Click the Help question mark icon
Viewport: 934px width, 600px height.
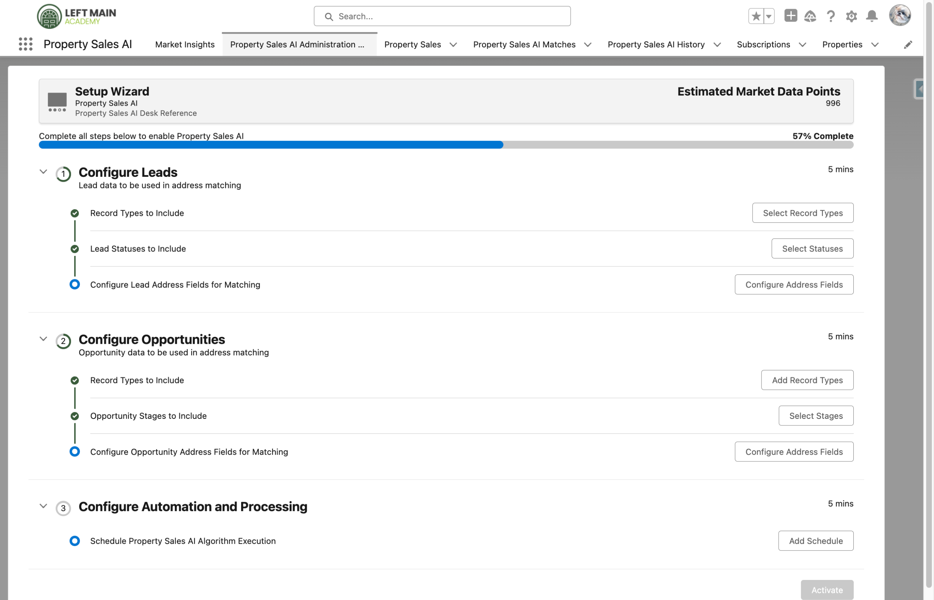point(831,16)
